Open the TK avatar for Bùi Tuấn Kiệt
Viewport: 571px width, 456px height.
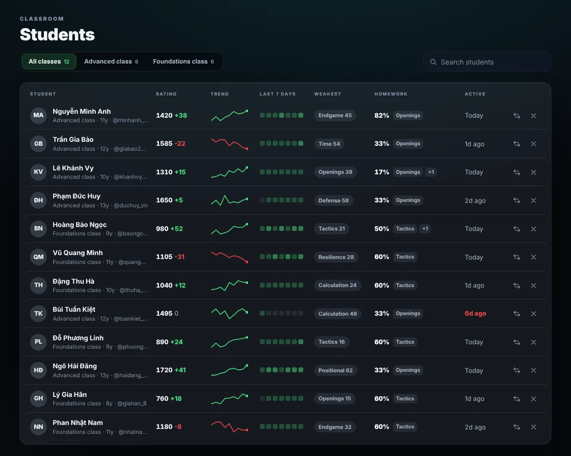click(x=38, y=314)
